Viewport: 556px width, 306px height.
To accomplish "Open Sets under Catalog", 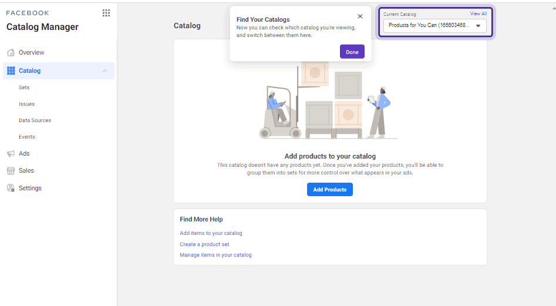I will tap(24, 88).
